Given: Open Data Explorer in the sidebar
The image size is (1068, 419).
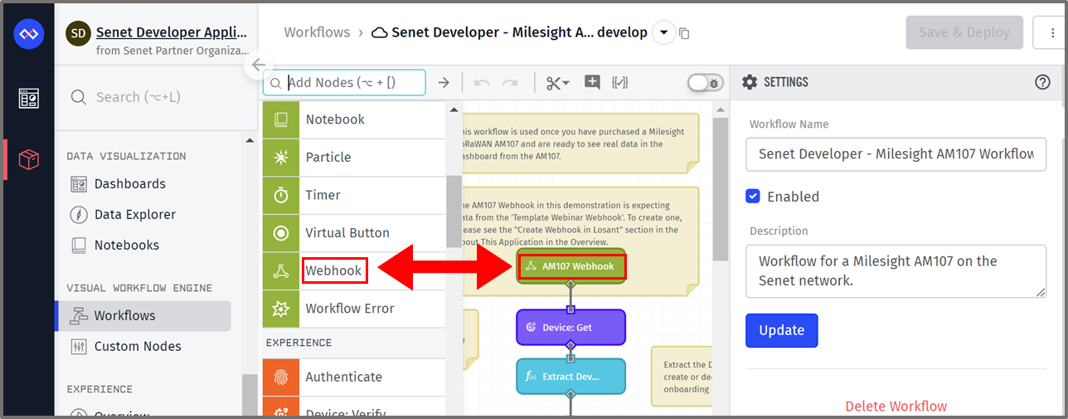Looking at the screenshot, I should (x=135, y=215).
